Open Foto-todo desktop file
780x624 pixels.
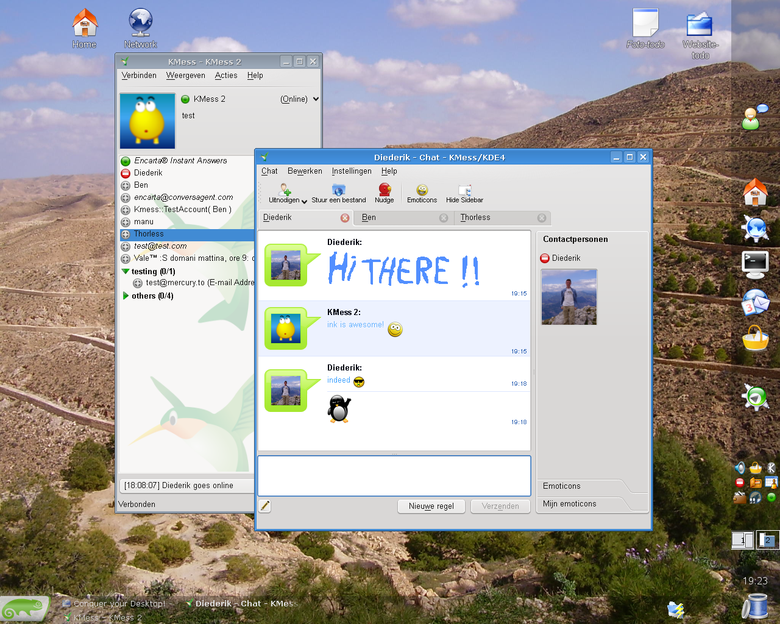pyautogui.click(x=645, y=29)
